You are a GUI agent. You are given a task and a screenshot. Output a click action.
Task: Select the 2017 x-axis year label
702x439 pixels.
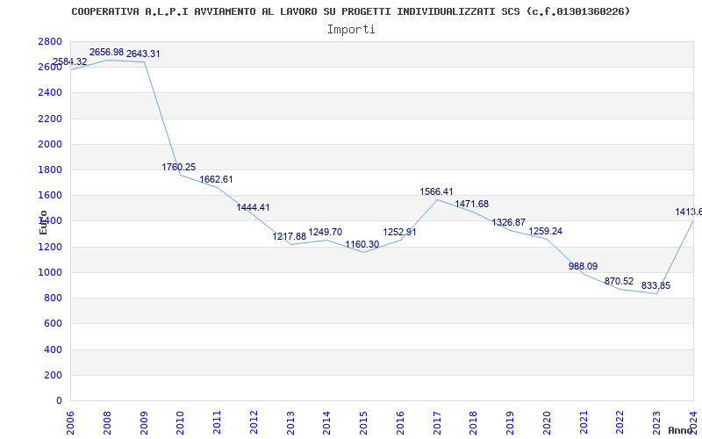pyautogui.click(x=437, y=422)
